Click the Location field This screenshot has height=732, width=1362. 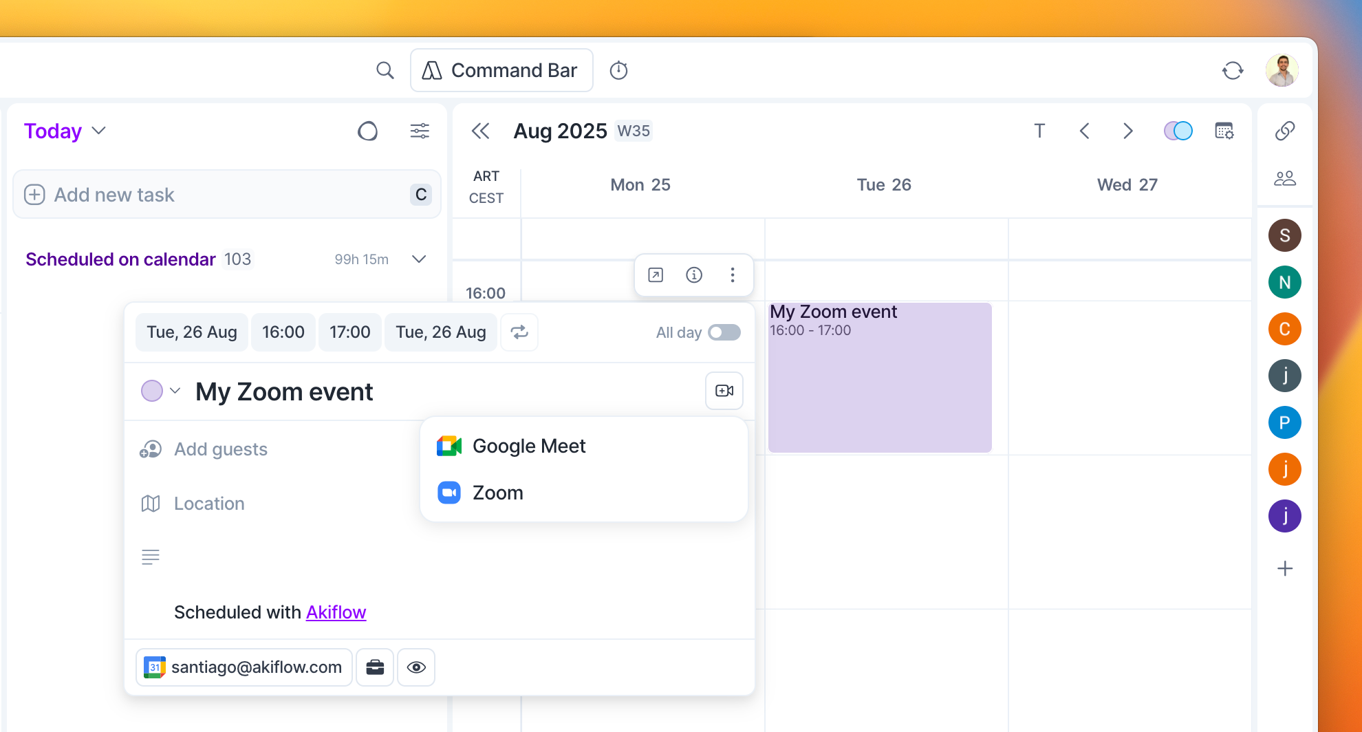point(209,504)
